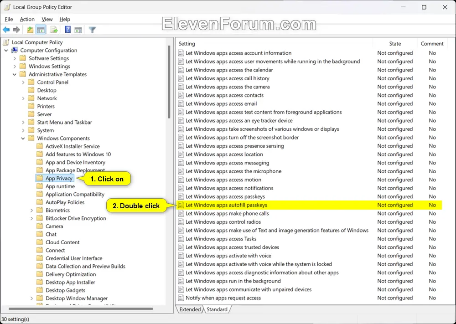Click the Computer Configuration node icon

[15, 50]
